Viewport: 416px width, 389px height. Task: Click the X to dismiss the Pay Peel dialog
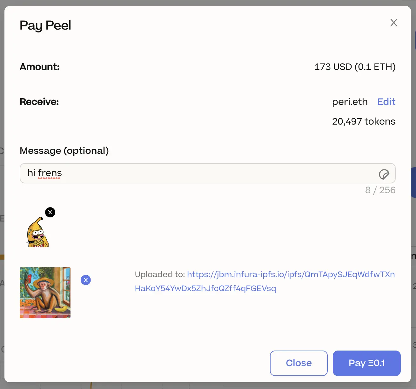[x=393, y=23]
